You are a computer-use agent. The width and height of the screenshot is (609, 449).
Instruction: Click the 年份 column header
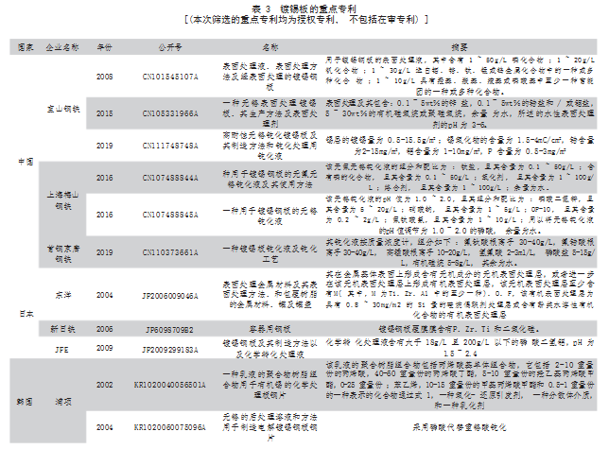pyautogui.click(x=105, y=46)
